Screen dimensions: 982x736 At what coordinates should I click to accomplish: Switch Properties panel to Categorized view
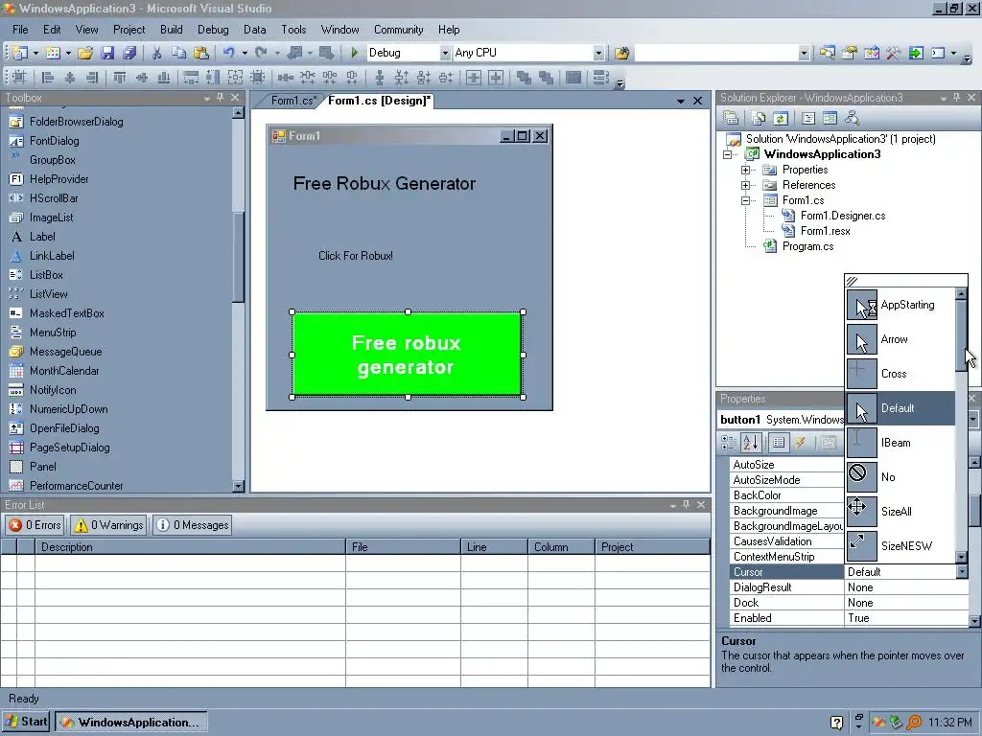(729, 443)
